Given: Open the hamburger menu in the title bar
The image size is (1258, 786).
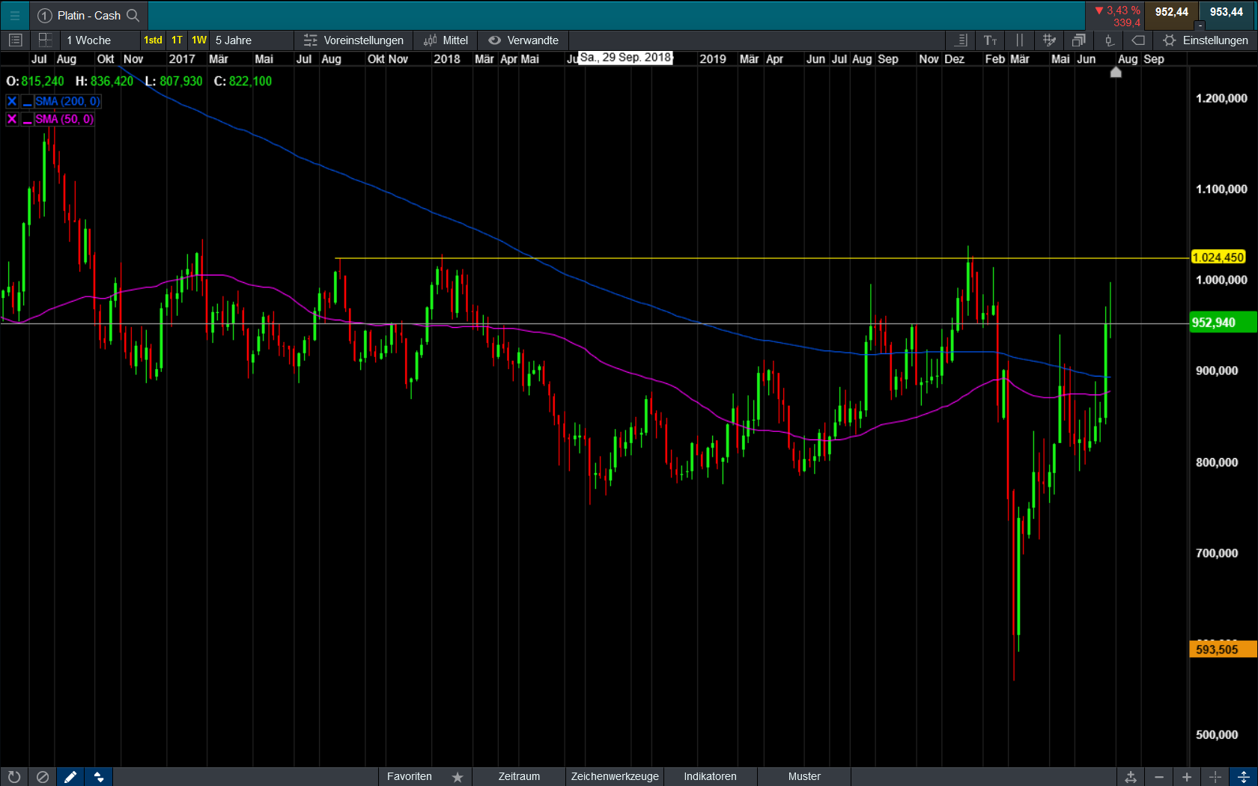Looking at the screenshot, I should pyautogui.click(x=14, y=15).
